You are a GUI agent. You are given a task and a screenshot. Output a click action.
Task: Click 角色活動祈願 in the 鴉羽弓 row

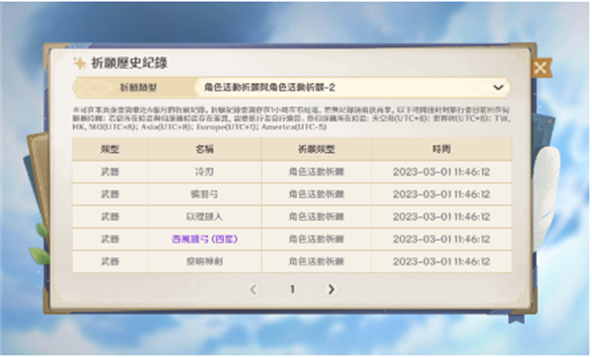[317, 194]
